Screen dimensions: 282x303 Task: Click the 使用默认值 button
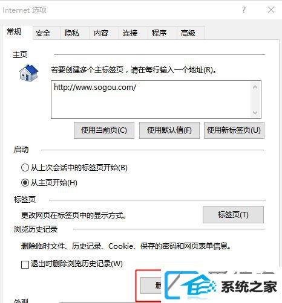point(169,130)
